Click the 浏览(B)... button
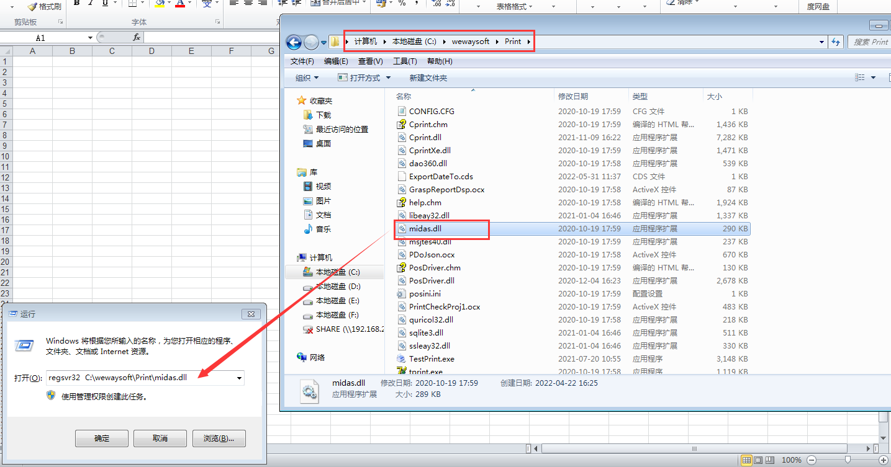The height and width of the screenshot is (467, 891). click(219, 438)
